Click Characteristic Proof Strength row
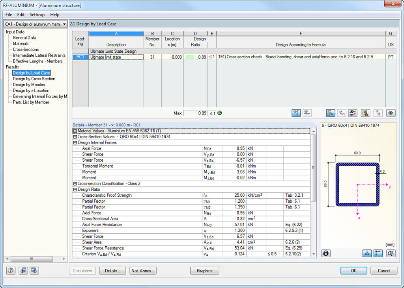404x288 pixels. (191, 196)
